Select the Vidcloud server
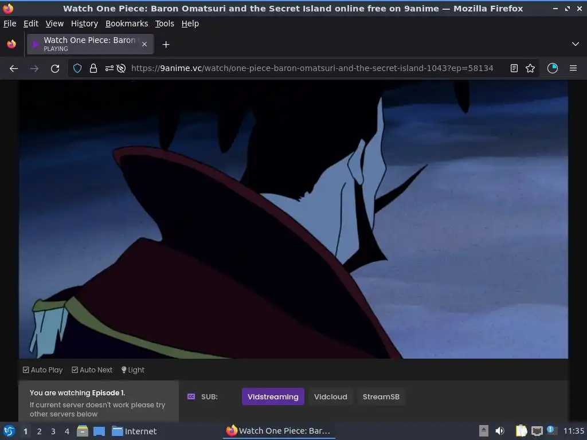 click(x=331, y=396)
